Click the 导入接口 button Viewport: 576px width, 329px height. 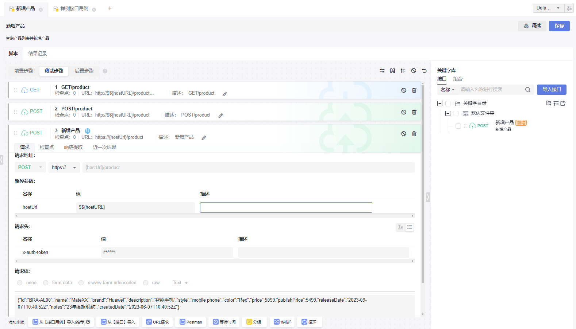[x=551, y=90]
